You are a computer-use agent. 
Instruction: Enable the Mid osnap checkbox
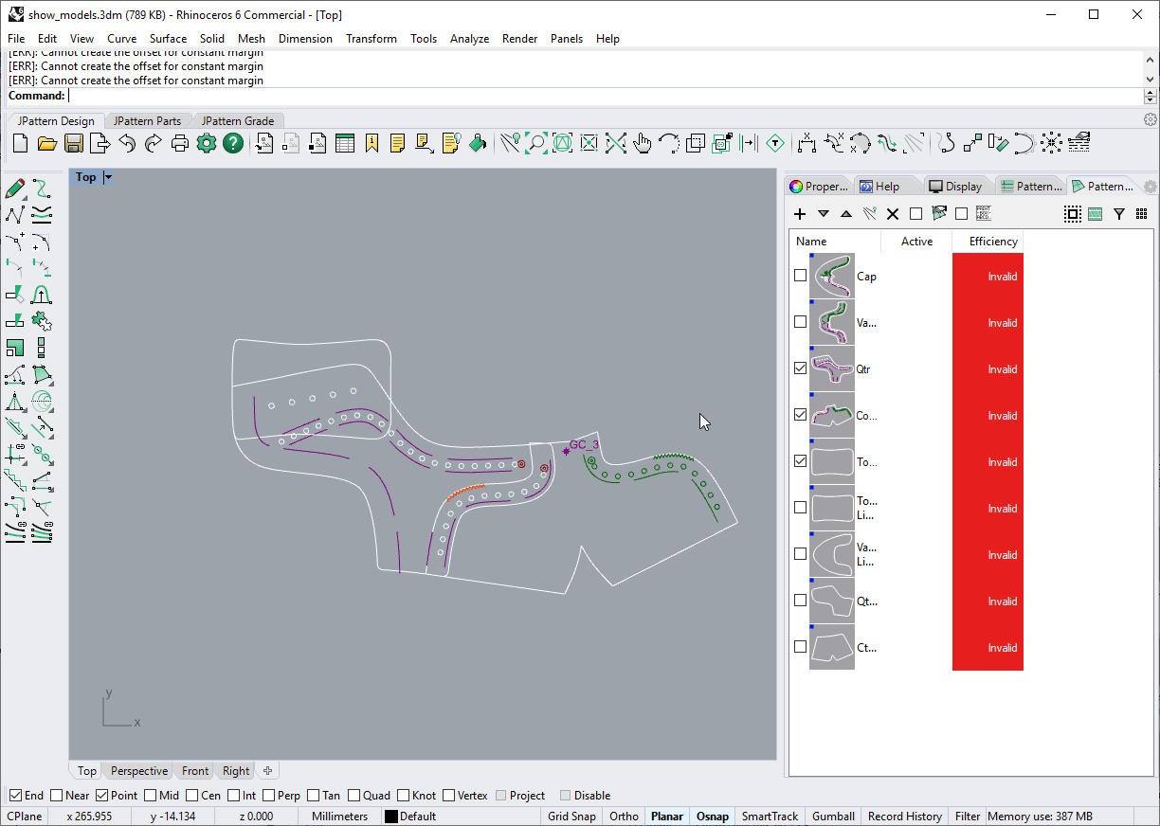pos(151,796)
